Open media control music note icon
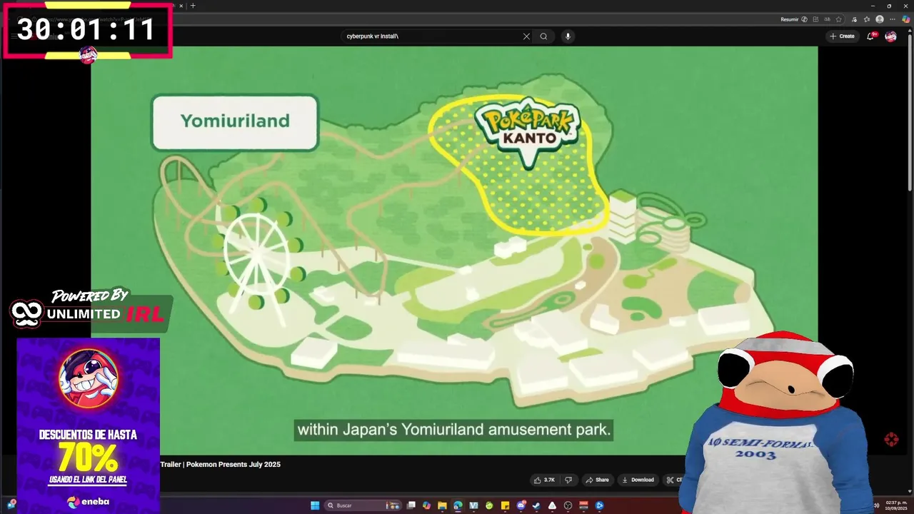This screenshot has width=914, height=514. coord(854,19)
